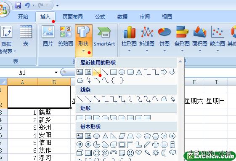Image resolution: width=236 pixels, height=161 pixels.
Task: Select the oval in recent shapes
Action: coord(122,72)
